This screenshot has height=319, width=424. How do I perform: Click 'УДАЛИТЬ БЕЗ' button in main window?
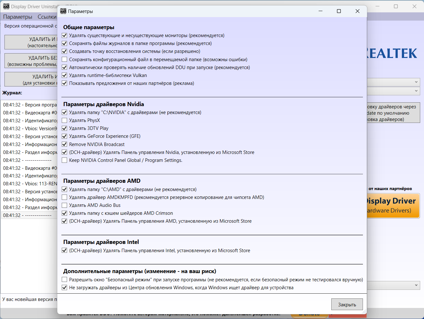pos(31,61)
